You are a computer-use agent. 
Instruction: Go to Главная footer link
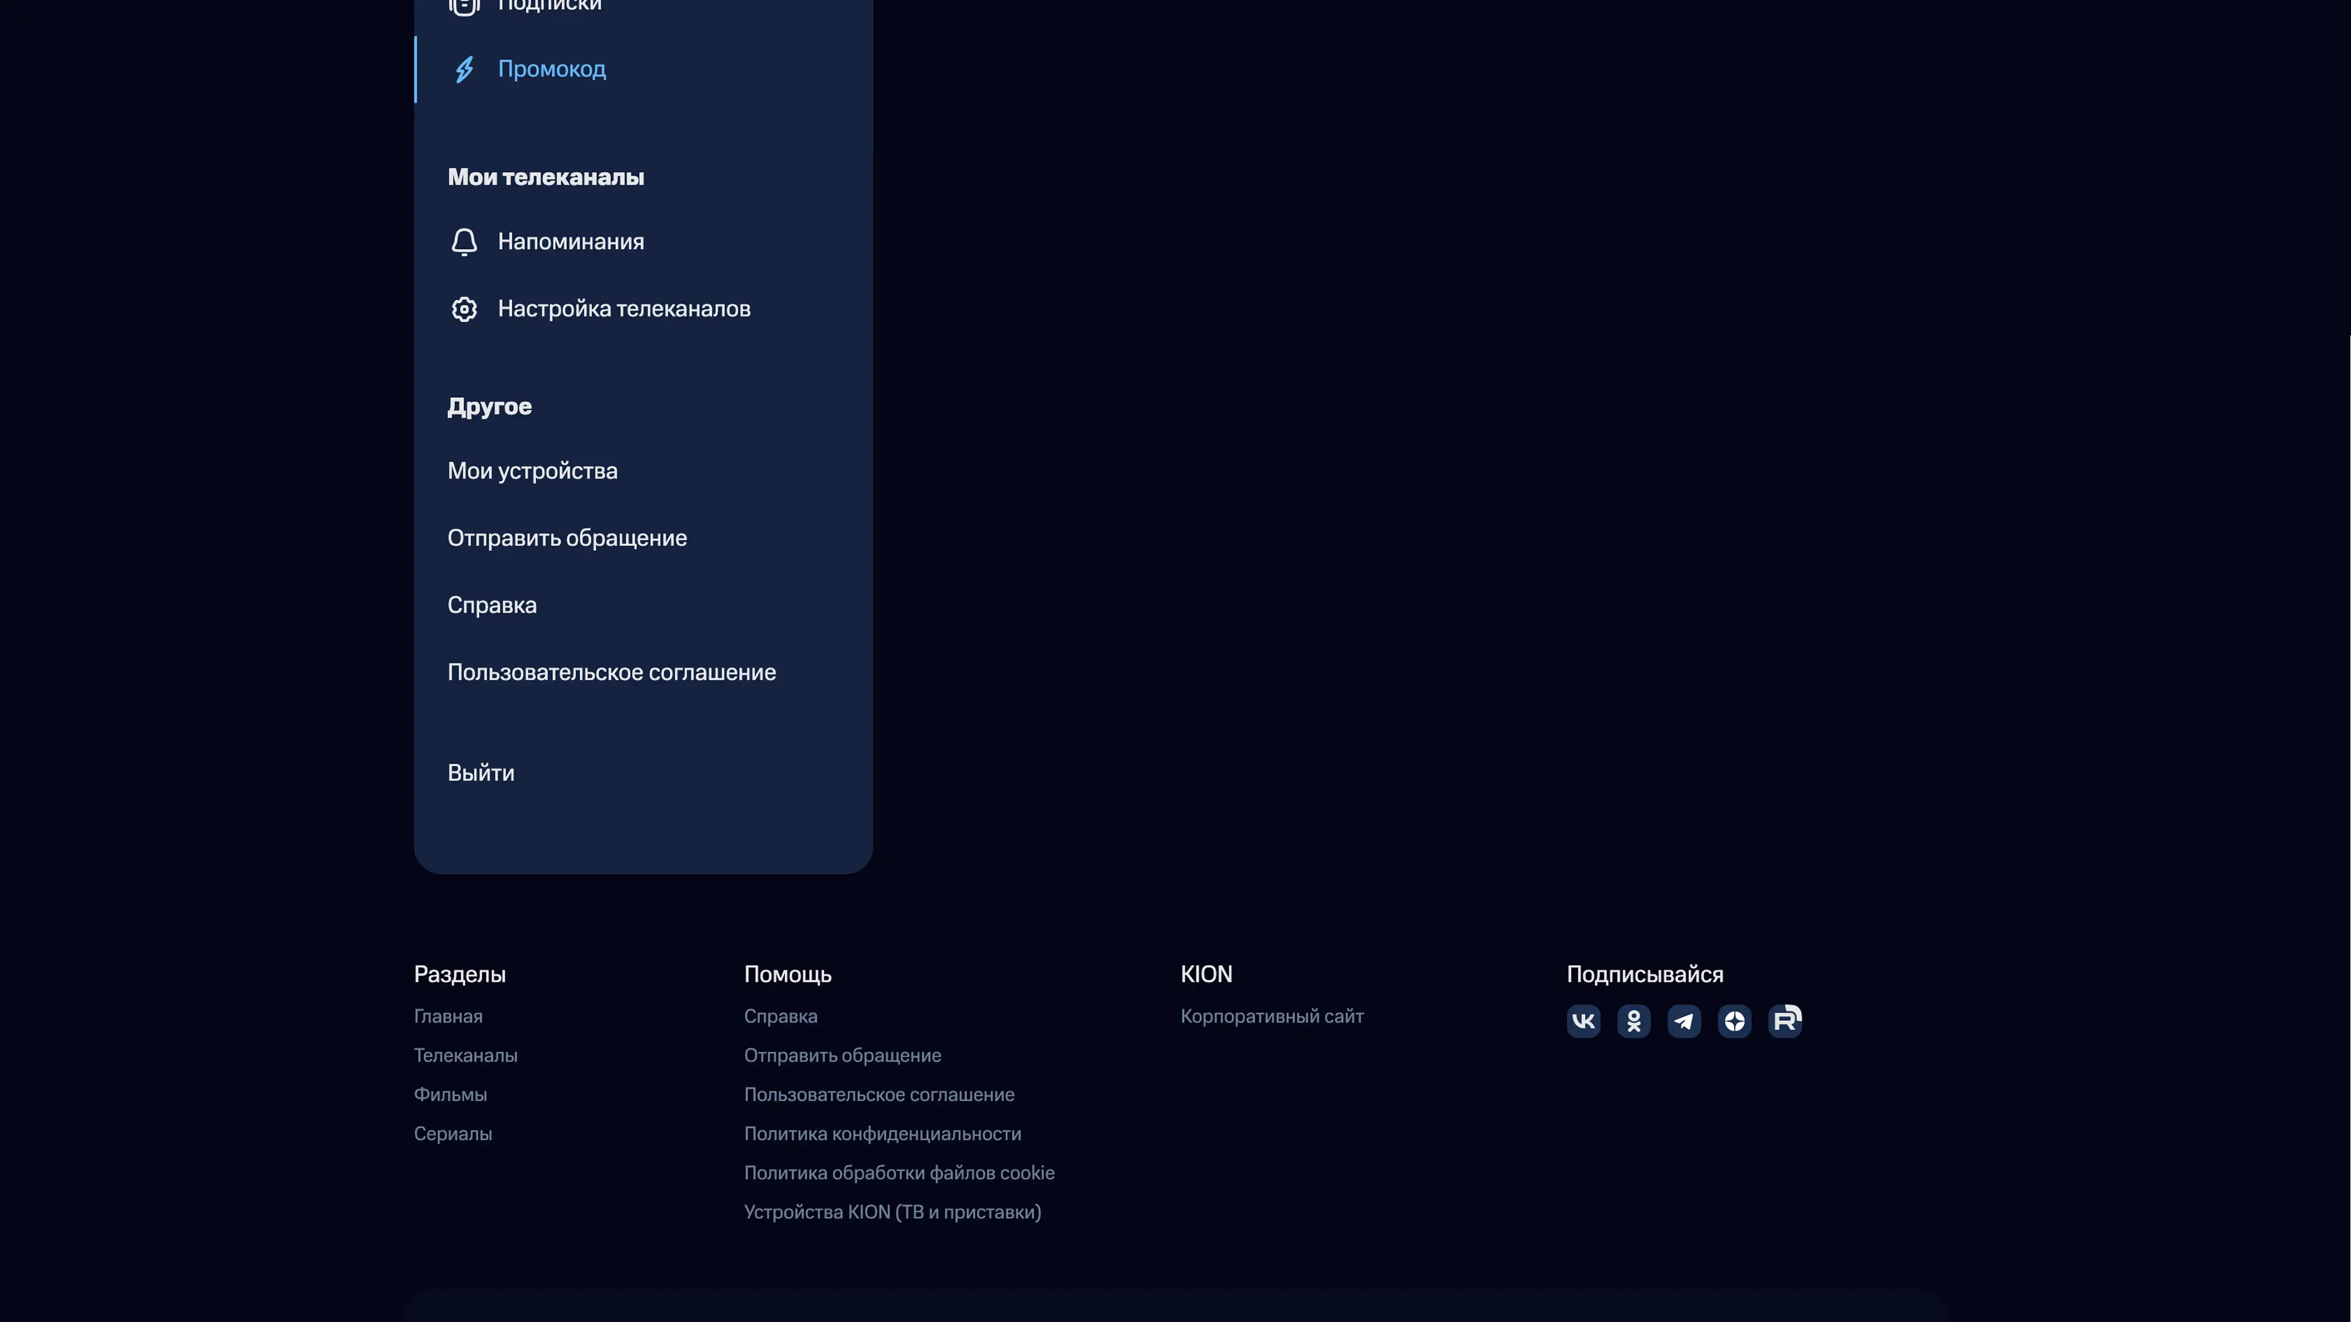click(x=448, y=1017)
